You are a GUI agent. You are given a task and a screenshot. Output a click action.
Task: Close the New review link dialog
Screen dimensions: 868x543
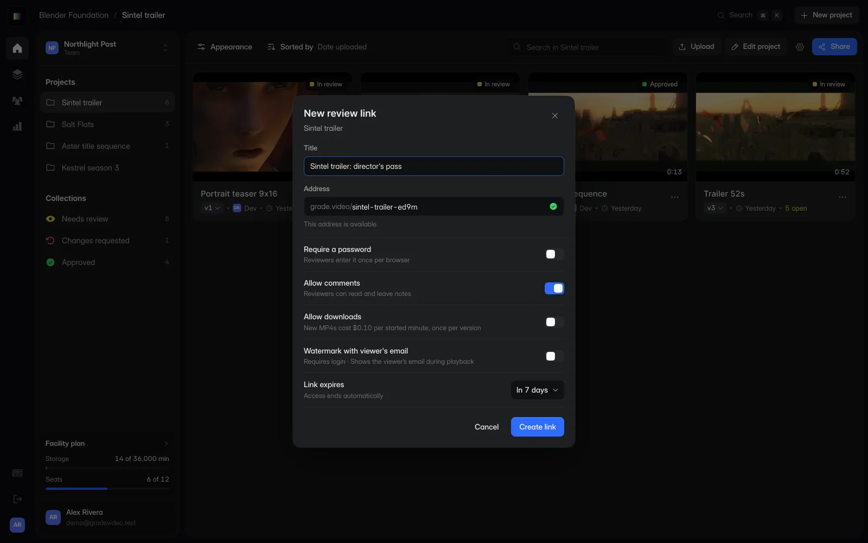[555, 116]
